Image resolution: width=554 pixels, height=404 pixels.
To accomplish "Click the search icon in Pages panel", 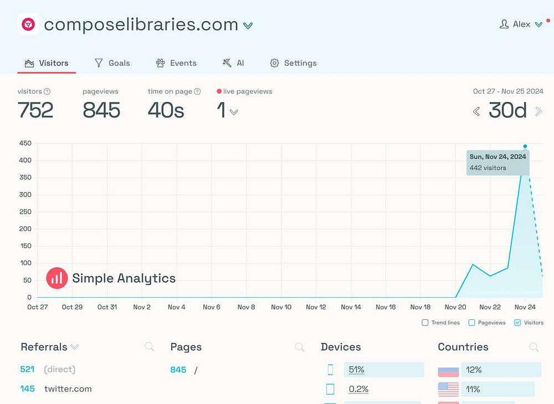I will [299, 347].
